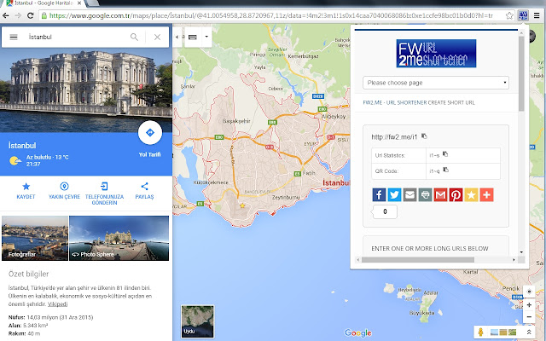Viewport: 546px width, 341px height.
Task: Click the Yol Tarifi directions button
Action: [x=150, y=133]
